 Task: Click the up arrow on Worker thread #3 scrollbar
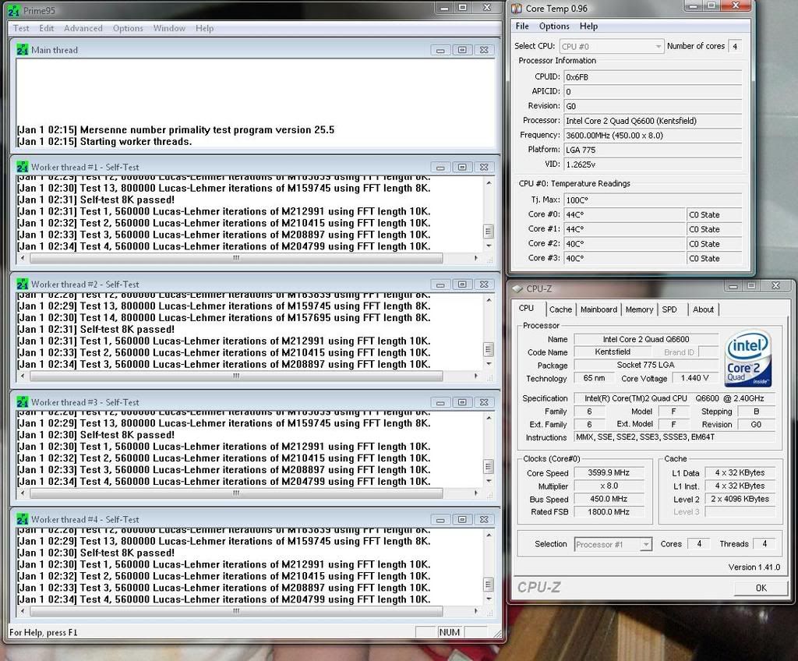489,418
